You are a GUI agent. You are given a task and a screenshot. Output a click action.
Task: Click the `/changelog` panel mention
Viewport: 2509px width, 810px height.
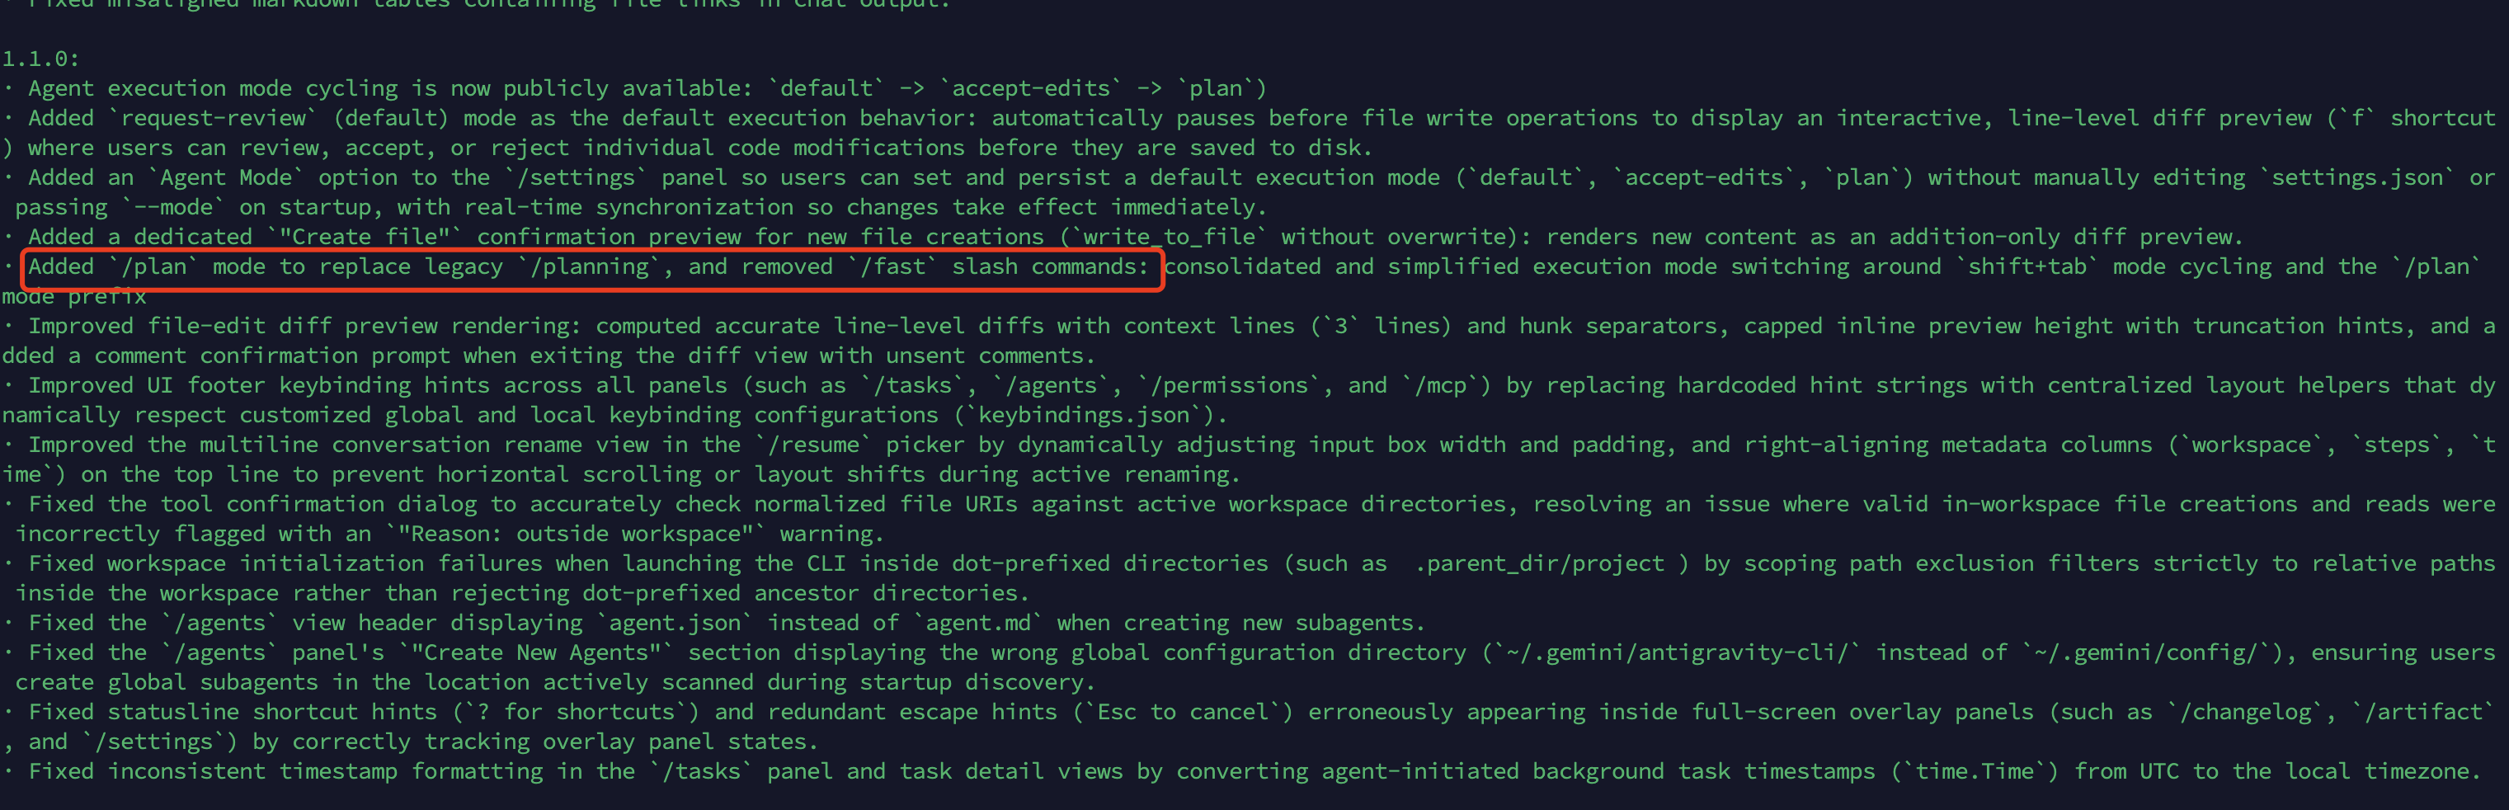click(2245, 712)
